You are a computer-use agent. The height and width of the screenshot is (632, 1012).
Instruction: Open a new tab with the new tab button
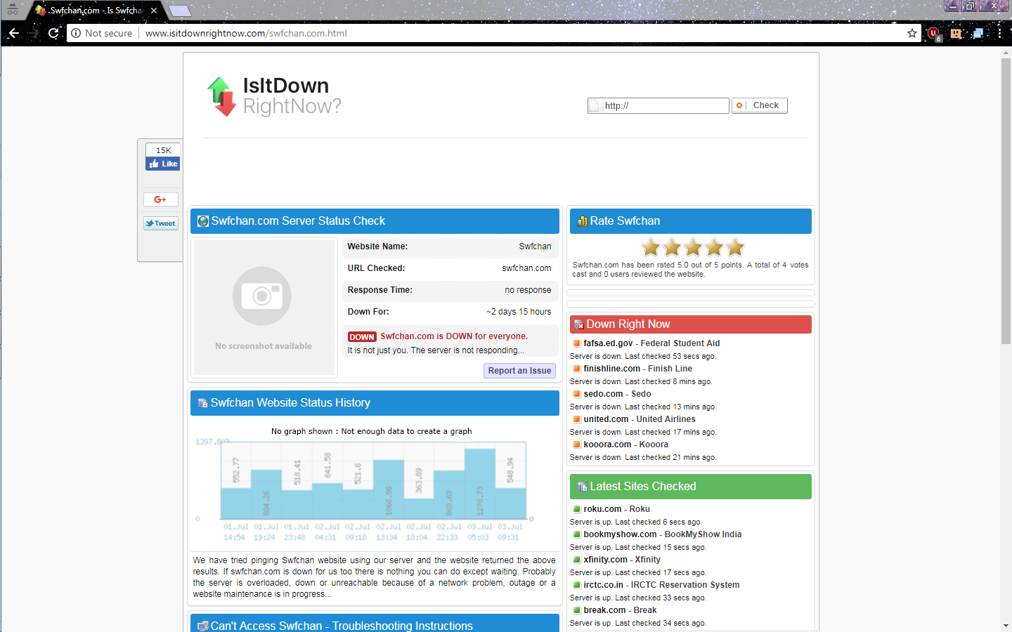pos(181,11)
